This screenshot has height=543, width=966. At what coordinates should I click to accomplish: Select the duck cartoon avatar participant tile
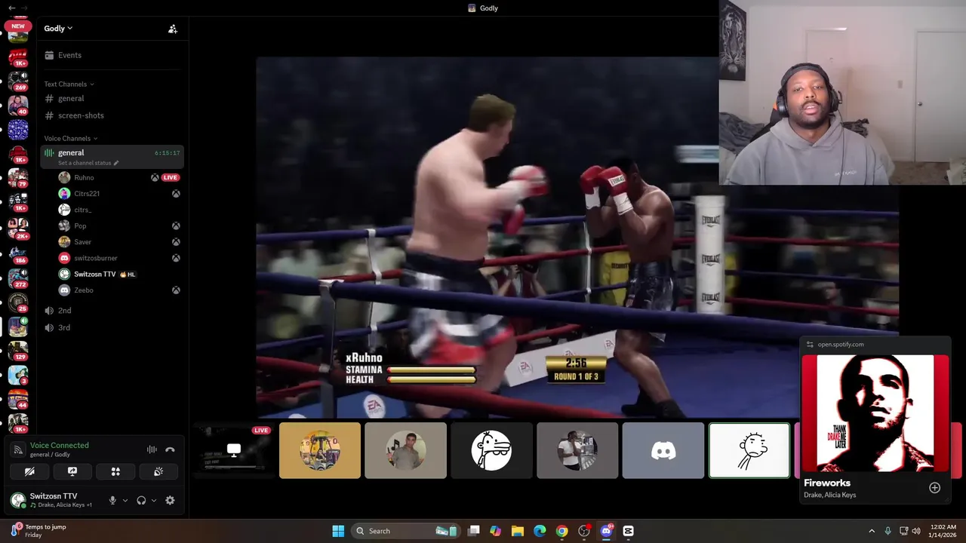491,450
